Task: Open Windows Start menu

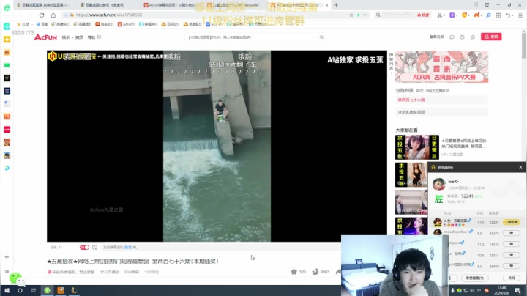Action: point(7,290)
